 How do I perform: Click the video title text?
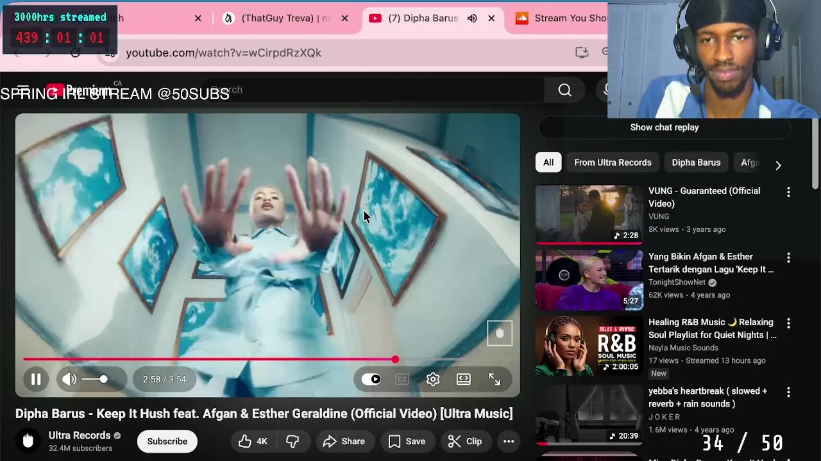pyautogui.click(x=264, y=414)
